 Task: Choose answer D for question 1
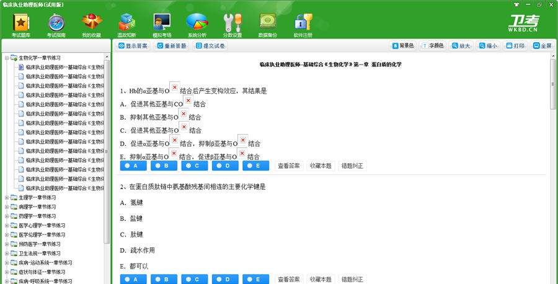point(225,166)
